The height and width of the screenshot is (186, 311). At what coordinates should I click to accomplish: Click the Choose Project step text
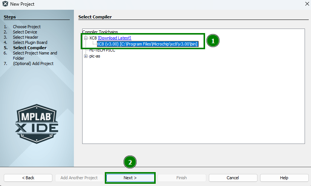tap(27, 27)
